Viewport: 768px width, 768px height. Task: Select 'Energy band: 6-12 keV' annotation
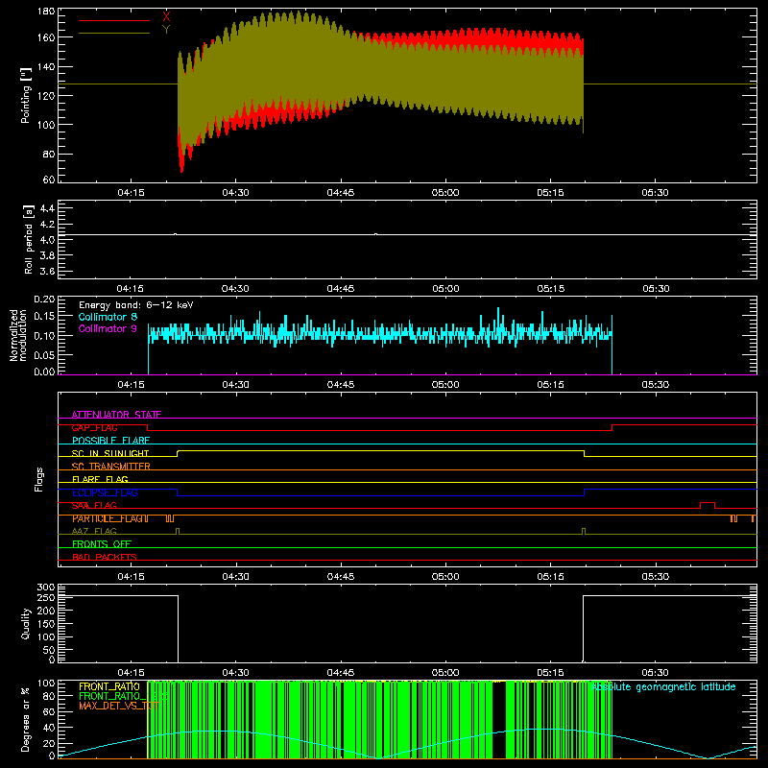pos(136,305)
